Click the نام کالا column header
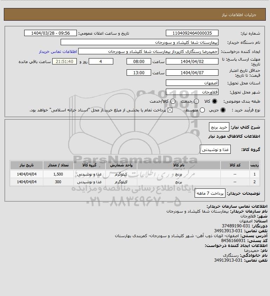Screen dimensions: 270x296 point(178,165)
